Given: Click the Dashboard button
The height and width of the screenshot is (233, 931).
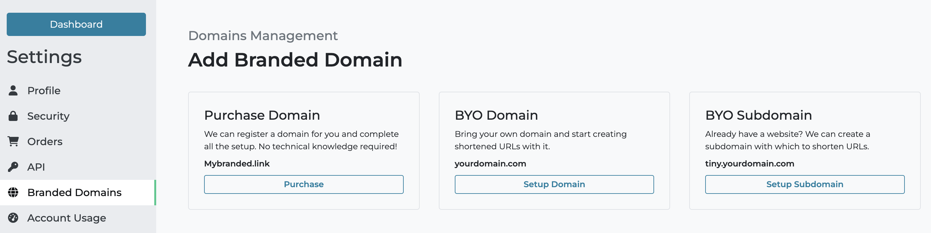Looking at the screenshot, I should (x=76, y=24).
